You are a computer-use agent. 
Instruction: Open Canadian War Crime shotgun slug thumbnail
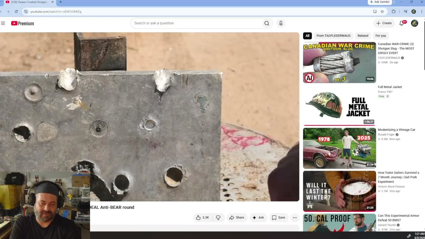pyautogui.click(x=339, y=62)
